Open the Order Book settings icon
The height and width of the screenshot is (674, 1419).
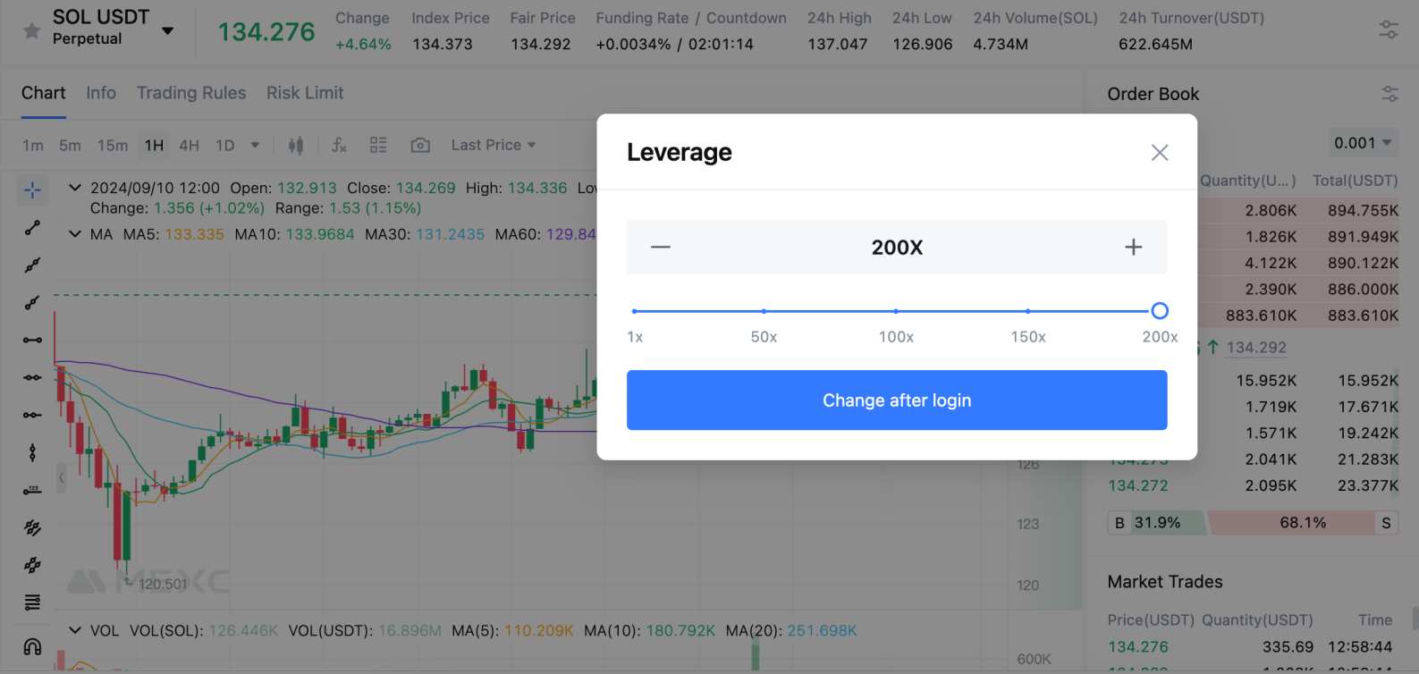[1390, 93]
